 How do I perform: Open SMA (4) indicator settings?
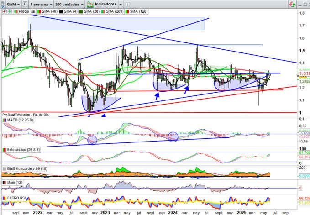point(71,12)
